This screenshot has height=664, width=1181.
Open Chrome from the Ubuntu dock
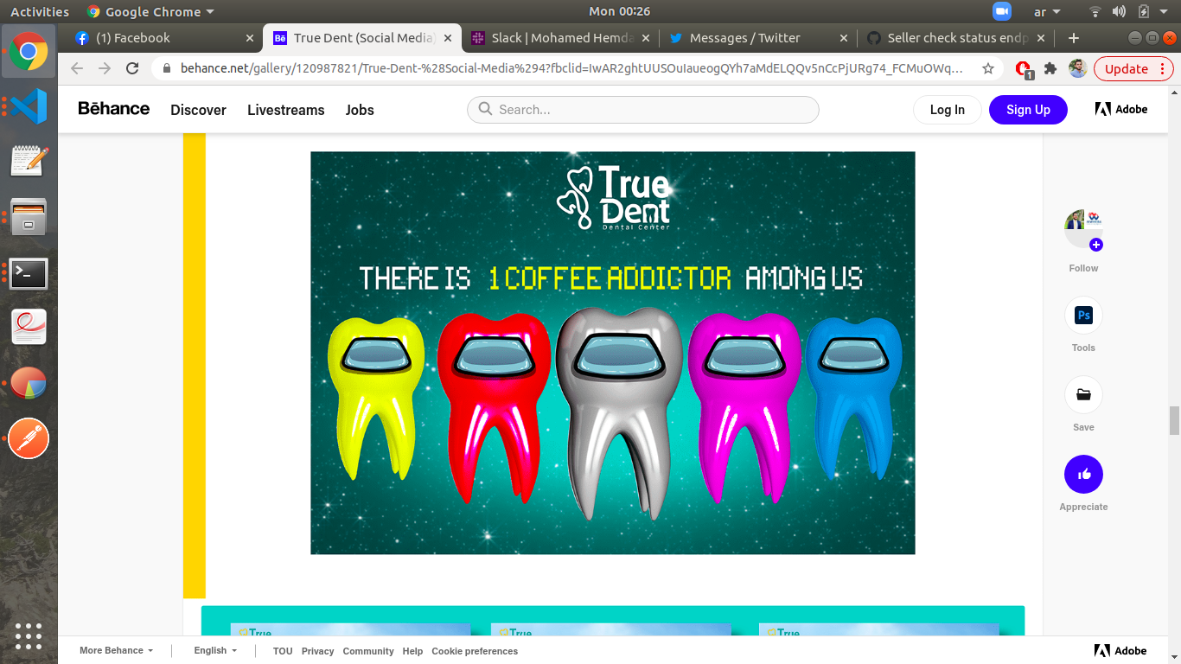click(x=29, y=52)
